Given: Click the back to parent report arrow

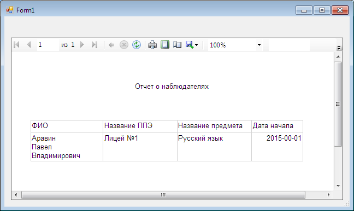Looking at the screenshot, I should 111,45.
